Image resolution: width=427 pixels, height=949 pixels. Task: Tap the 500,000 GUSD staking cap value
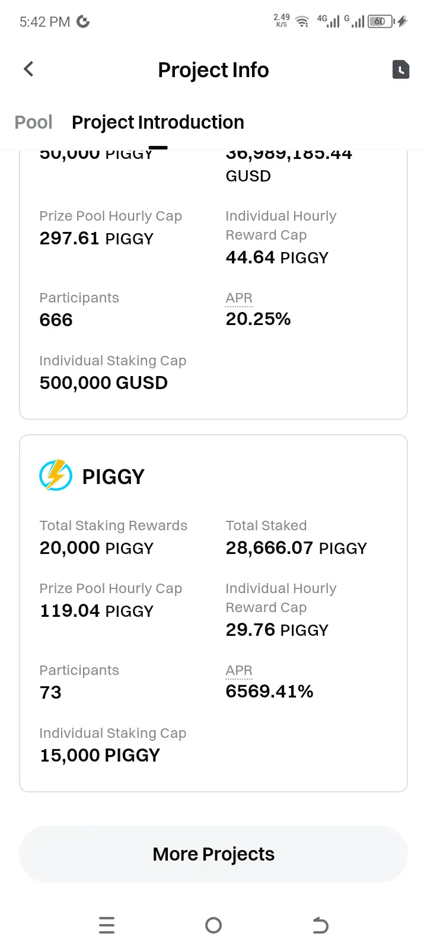pos(104,383)
